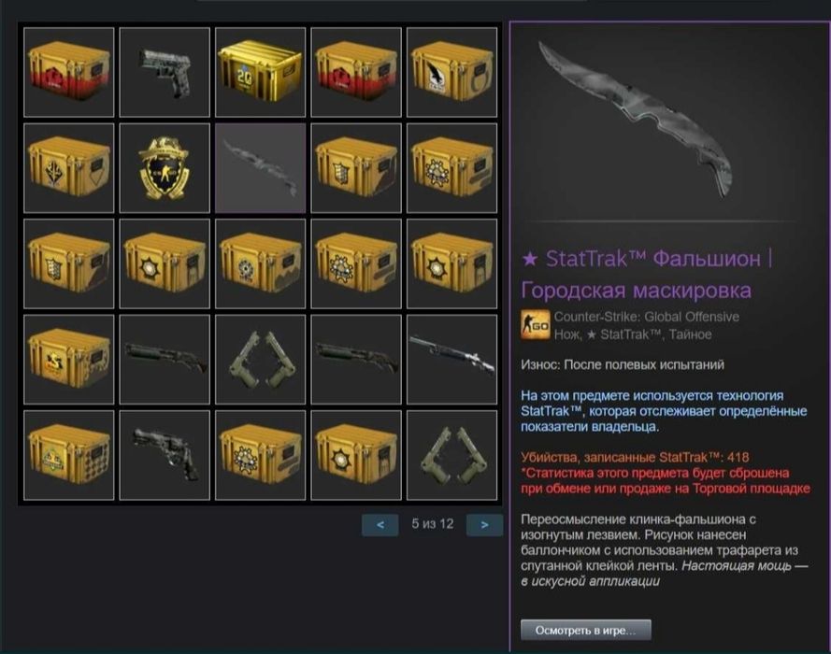Select Dual Berettas in the bottom row
831x654 pixels.
tap(451, 455)
